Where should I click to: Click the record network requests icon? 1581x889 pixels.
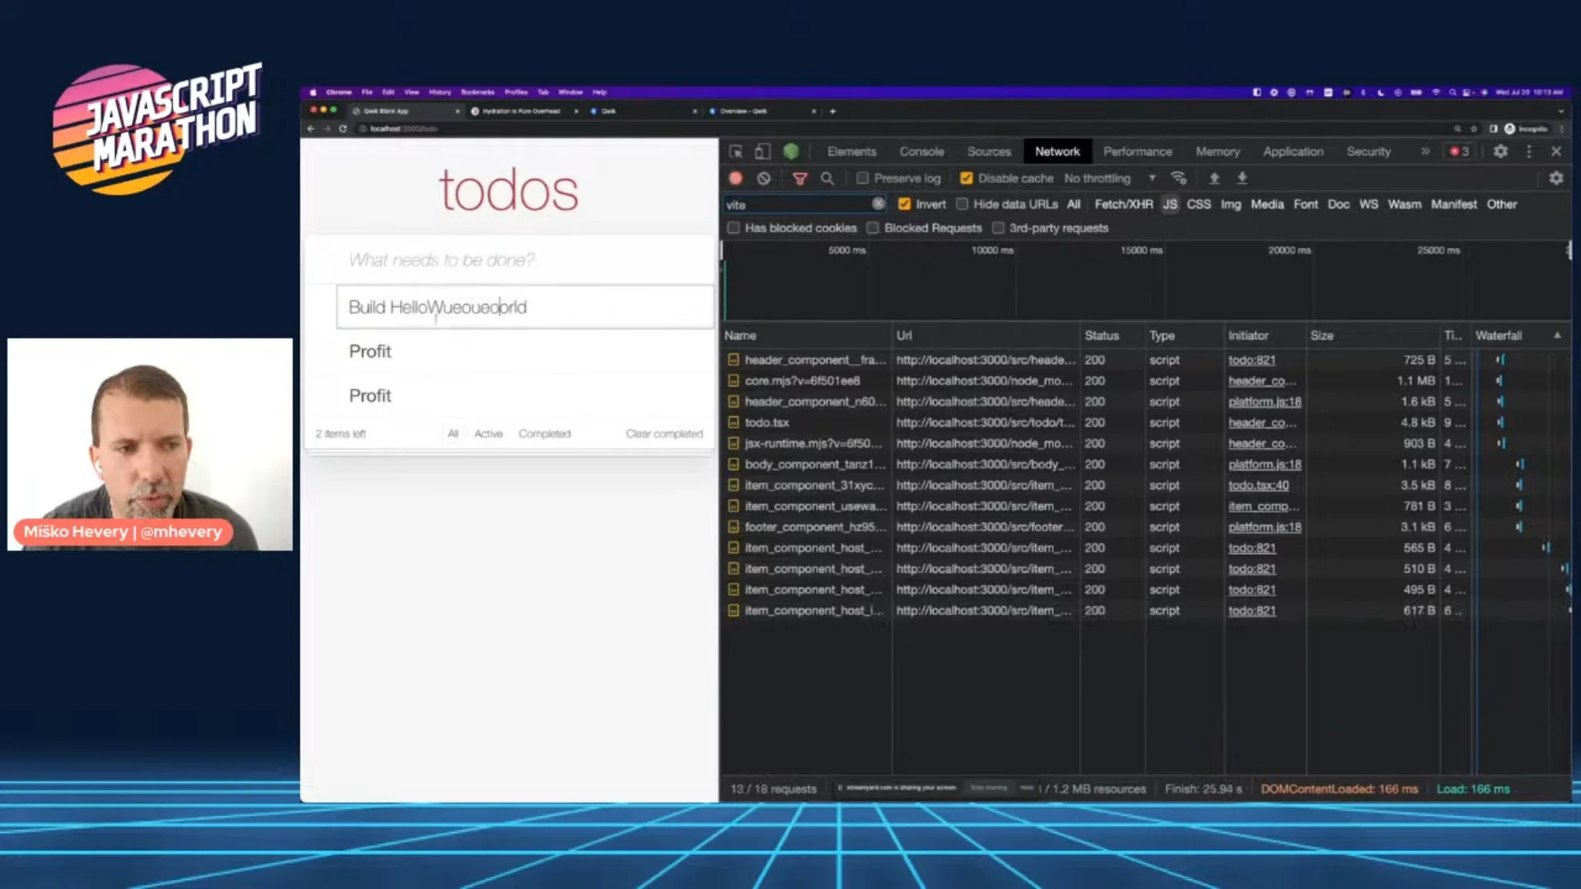pyautogui.click(x=735, y=178)
